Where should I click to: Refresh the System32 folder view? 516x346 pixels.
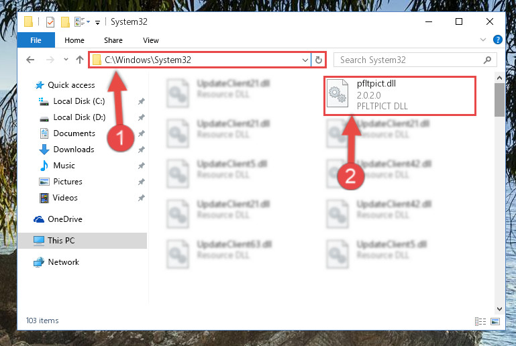(318, 60)
